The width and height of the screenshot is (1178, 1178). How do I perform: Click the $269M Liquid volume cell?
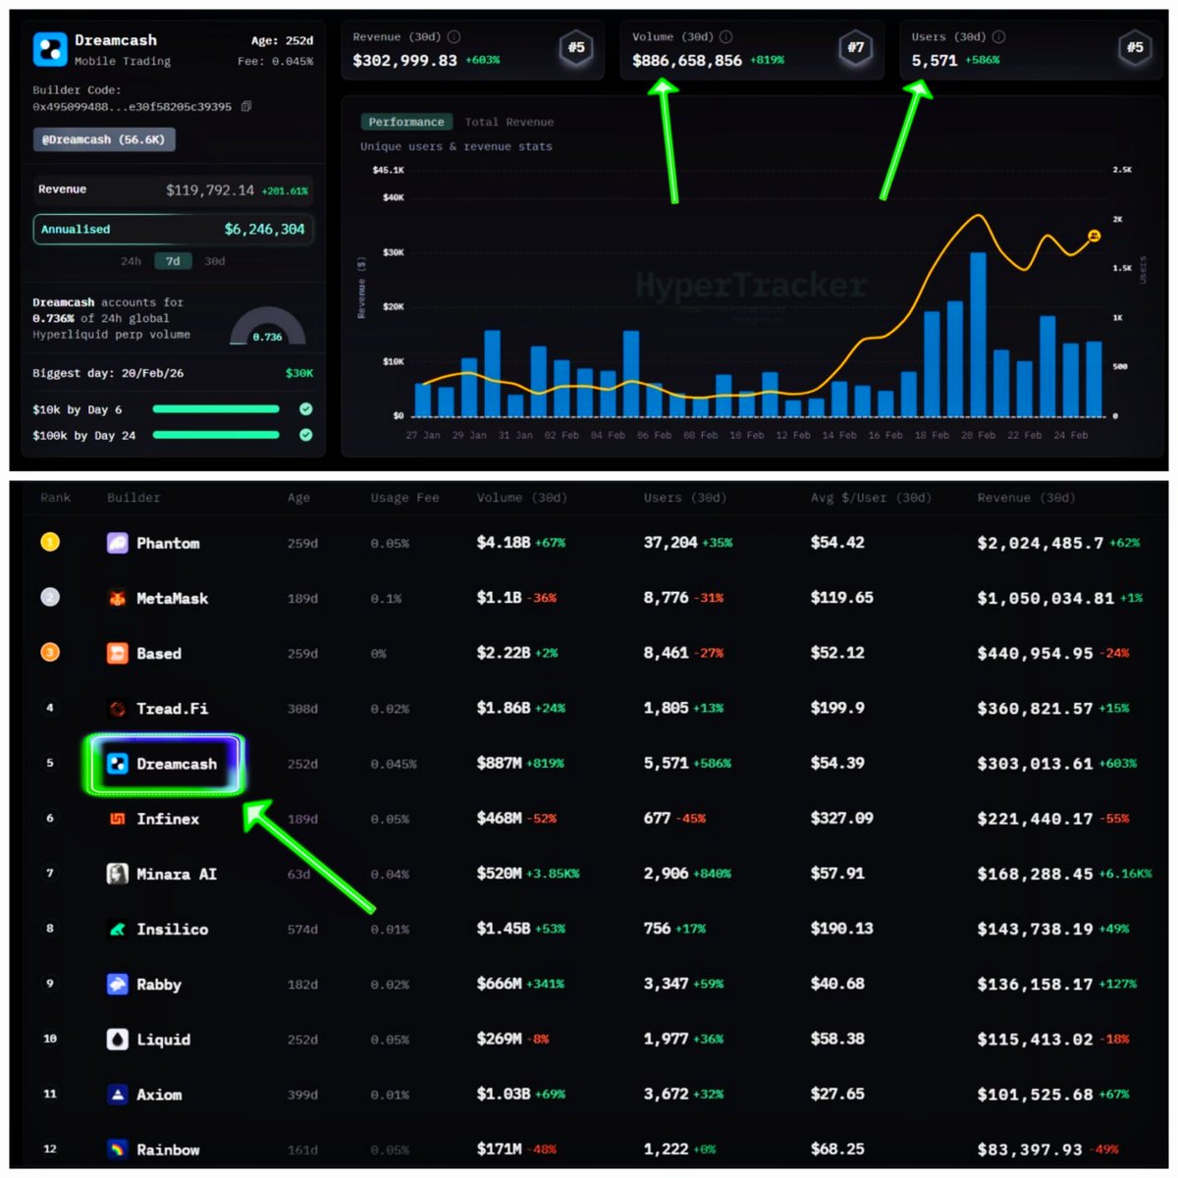499,1039
